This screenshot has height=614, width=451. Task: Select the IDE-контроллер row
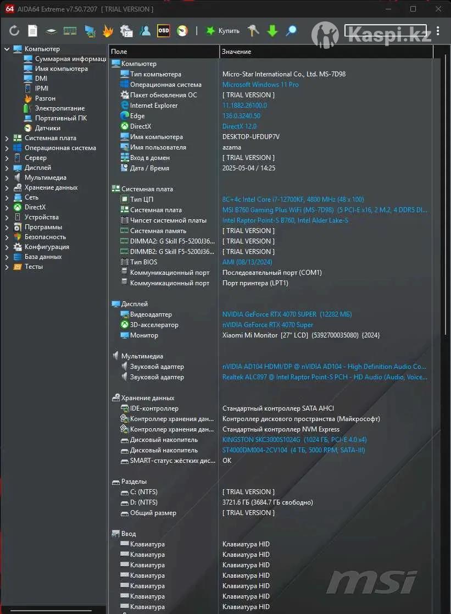[x=271, y=408]
